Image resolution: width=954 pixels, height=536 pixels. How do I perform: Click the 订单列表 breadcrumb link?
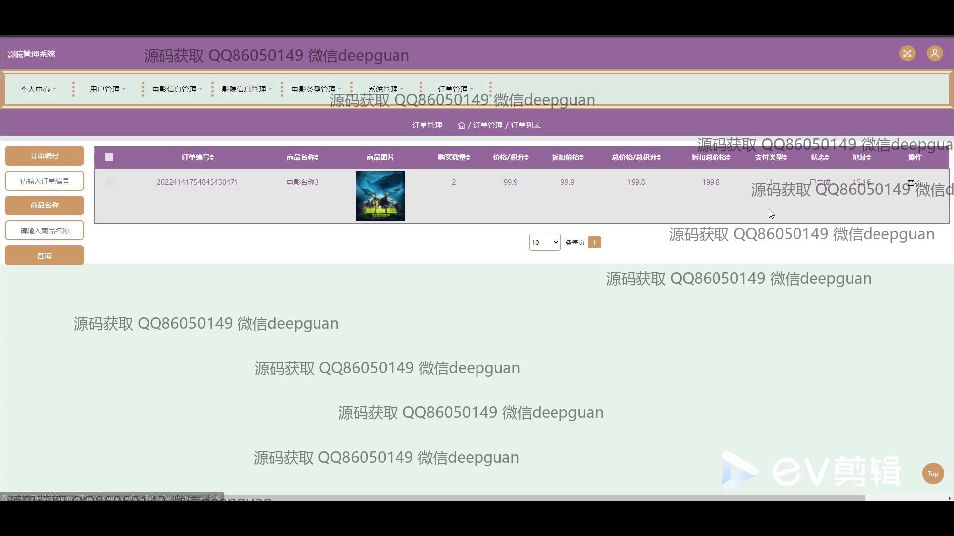(x=526, y=125)
